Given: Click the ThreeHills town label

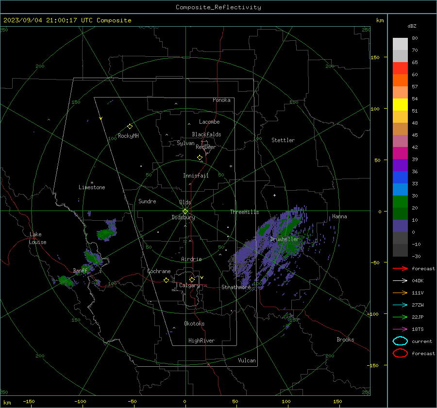Looking at the screenshot, I should point(244,212).
